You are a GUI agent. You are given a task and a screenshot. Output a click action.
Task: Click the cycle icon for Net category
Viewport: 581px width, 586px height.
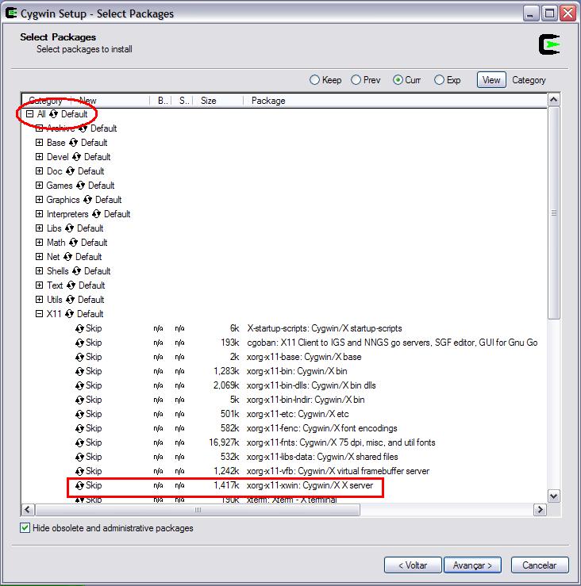pos(67,257)
